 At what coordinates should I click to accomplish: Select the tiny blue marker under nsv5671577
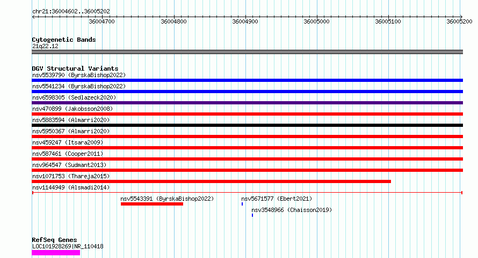[242, 204]
